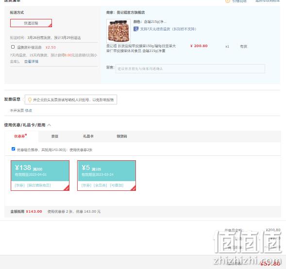Click 修改 to edit invoice settings

coord(29,111)
